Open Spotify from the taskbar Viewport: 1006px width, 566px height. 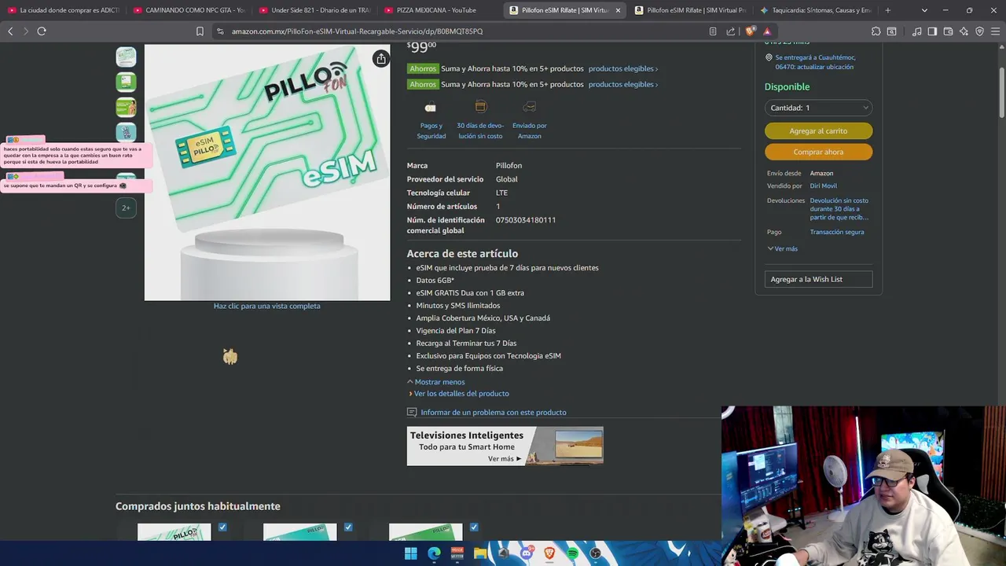point(572,553)
